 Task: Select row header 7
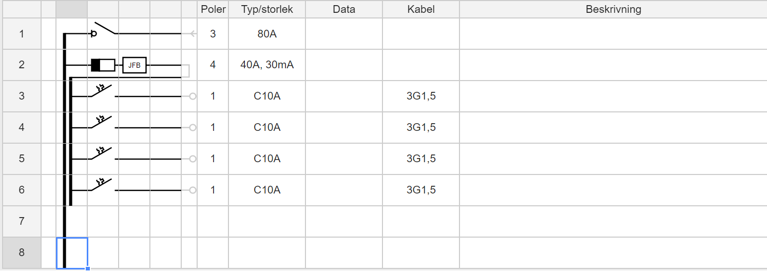[21, 221]
